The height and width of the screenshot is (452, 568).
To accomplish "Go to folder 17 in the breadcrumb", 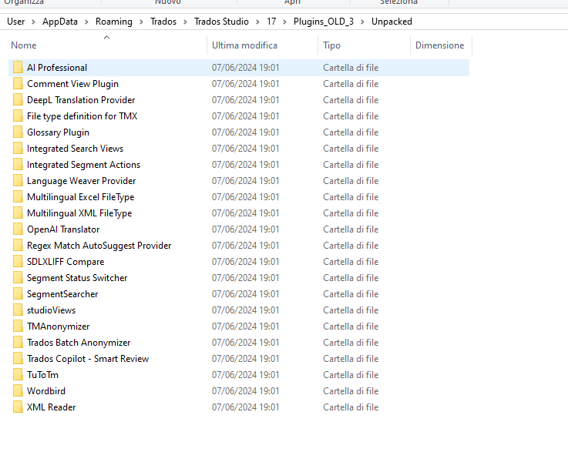I will (271, 22).
